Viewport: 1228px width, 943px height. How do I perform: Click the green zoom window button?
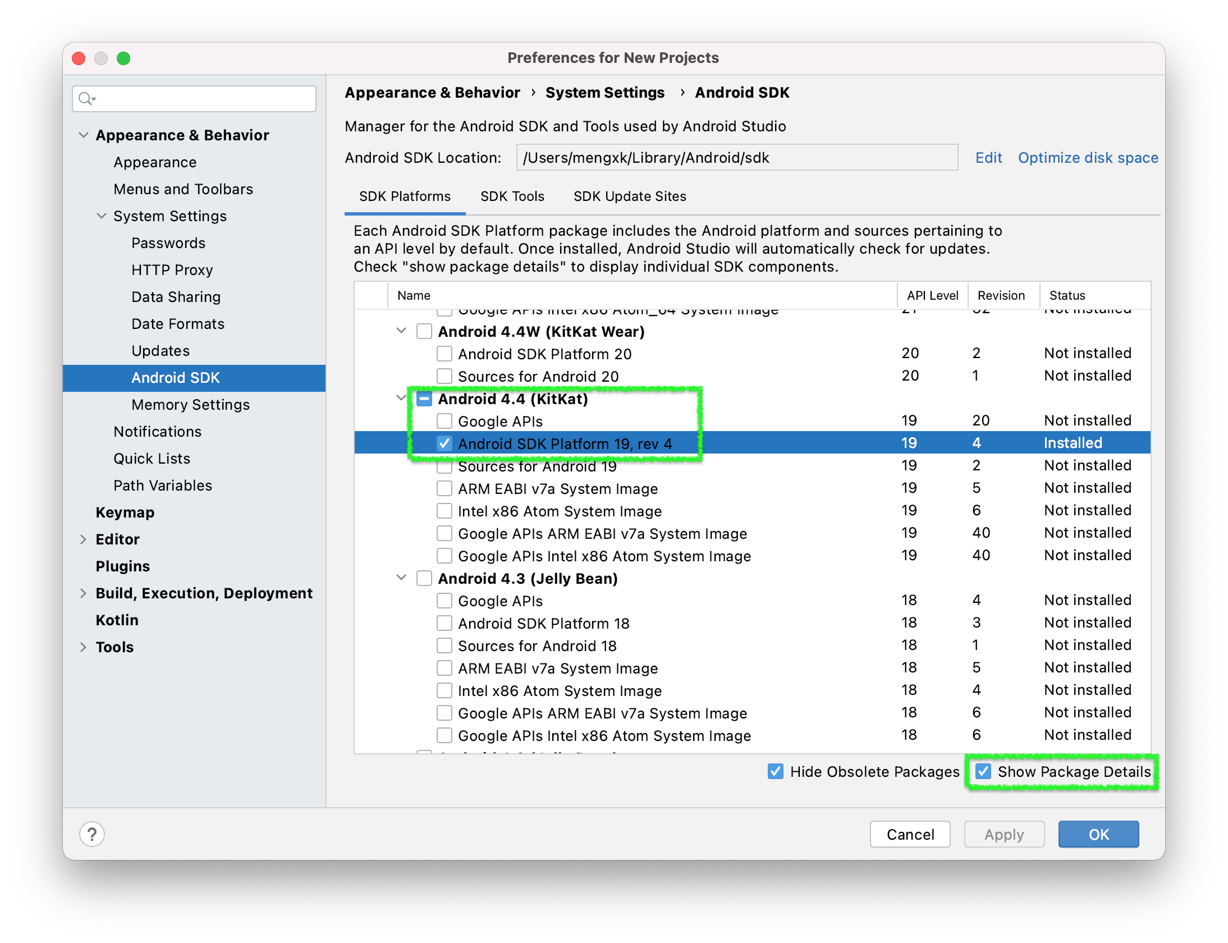pos(123,58)
